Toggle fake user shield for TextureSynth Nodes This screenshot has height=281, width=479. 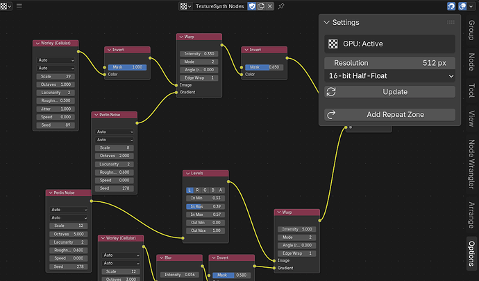(252, 6)
